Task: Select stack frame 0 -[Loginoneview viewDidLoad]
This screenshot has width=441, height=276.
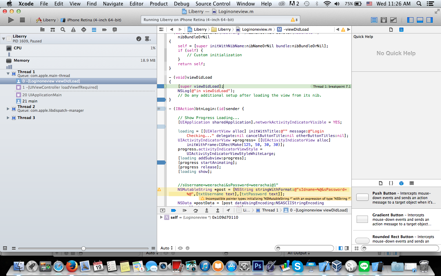Action: tap(79, 81)
